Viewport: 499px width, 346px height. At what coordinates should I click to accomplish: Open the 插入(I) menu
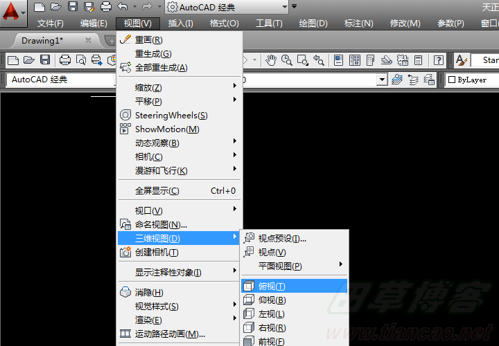click(x=180, y=24)
